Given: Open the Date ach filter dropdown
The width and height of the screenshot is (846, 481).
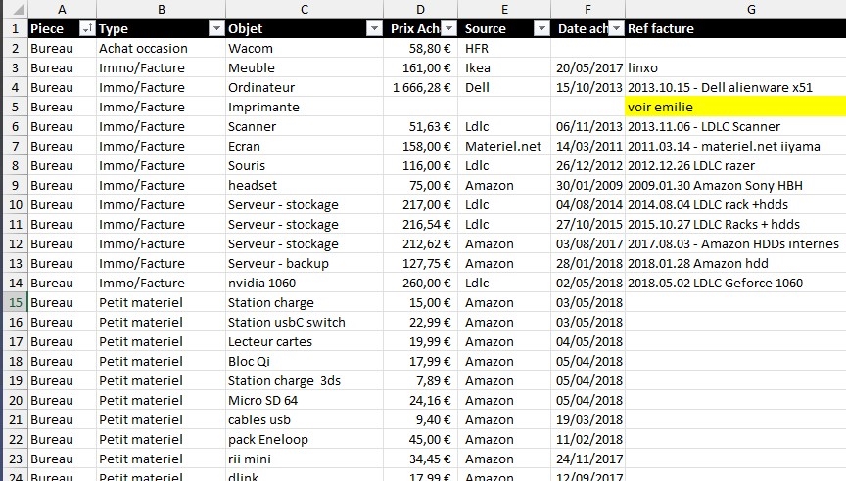Looking at the screenshot, I should click(x=616, y=28).
